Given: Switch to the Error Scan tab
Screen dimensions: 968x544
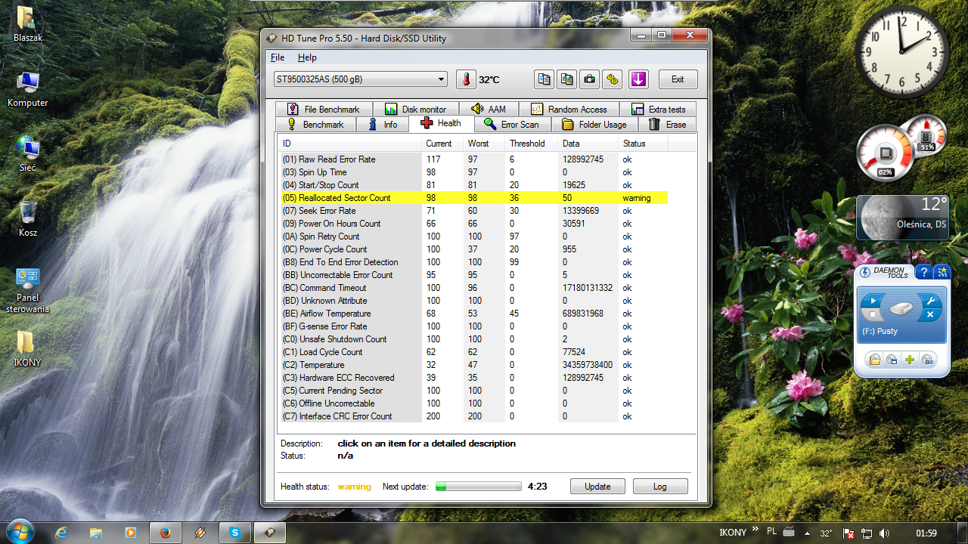Looking at the screenshot, I should point(512,125).
